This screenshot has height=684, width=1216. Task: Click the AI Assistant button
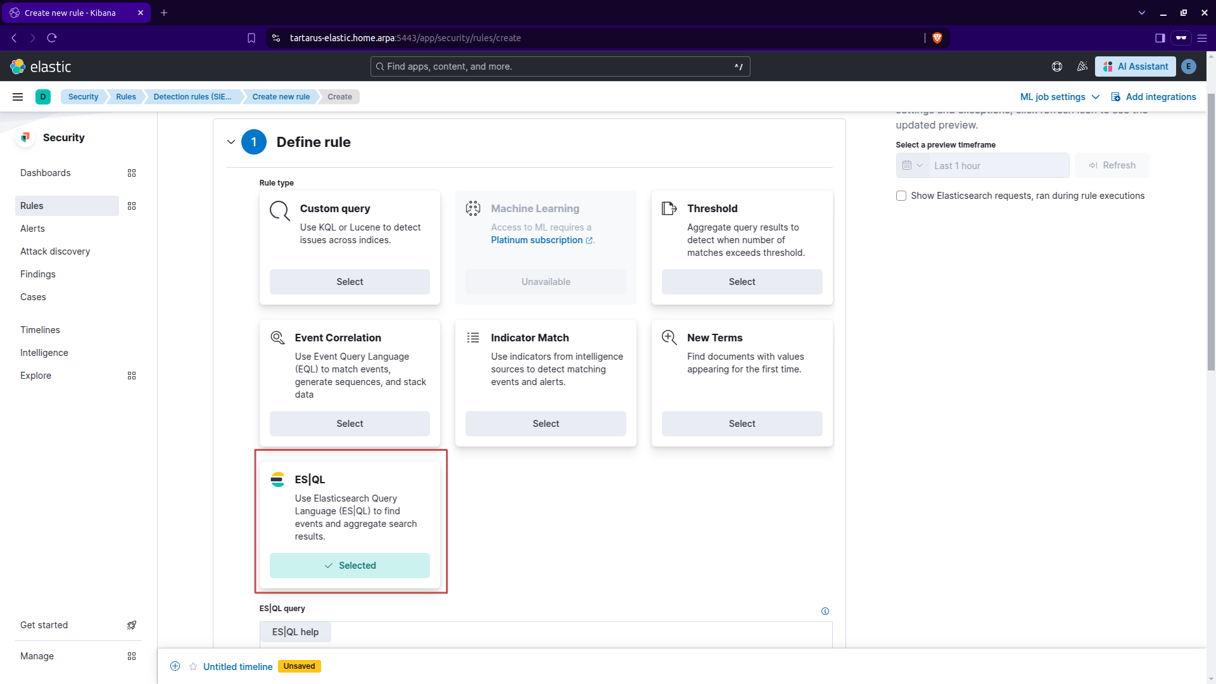click(x=1135, y=66)
